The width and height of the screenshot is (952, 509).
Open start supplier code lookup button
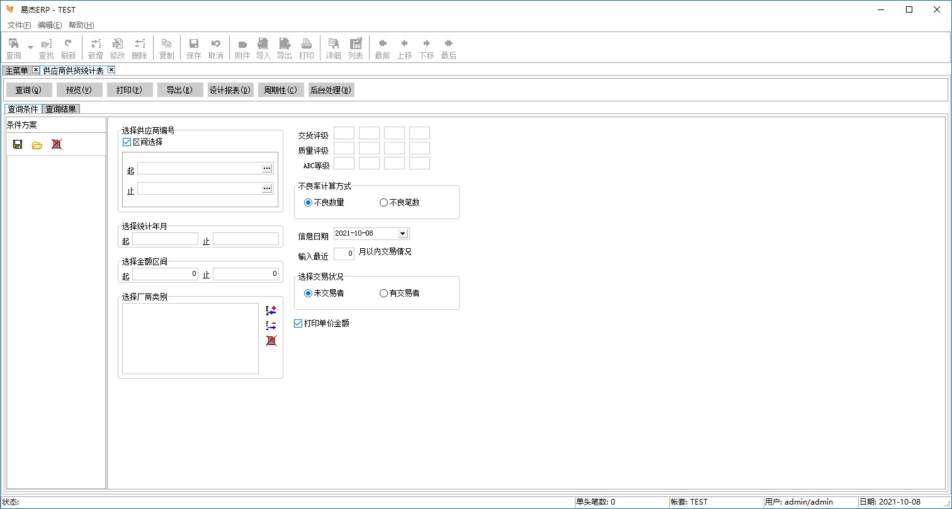click(x=267, y=168)
